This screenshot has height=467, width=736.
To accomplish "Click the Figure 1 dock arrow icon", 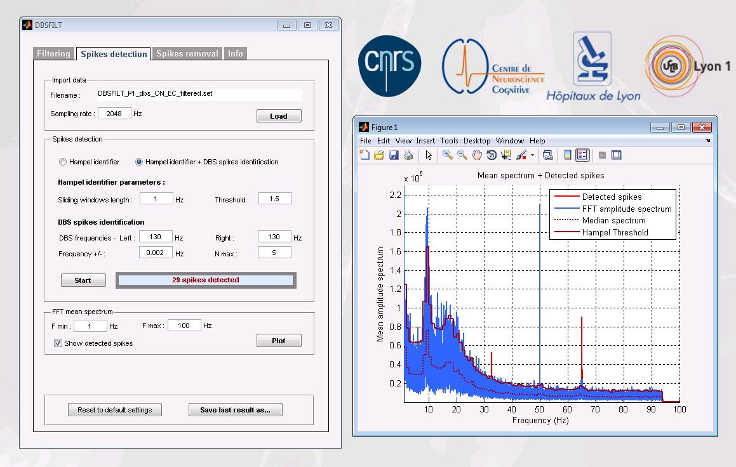I will (x=708, y=141).
